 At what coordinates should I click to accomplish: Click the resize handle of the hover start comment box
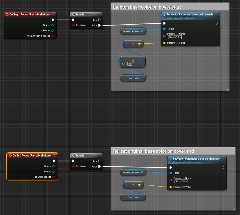point(227,90)
